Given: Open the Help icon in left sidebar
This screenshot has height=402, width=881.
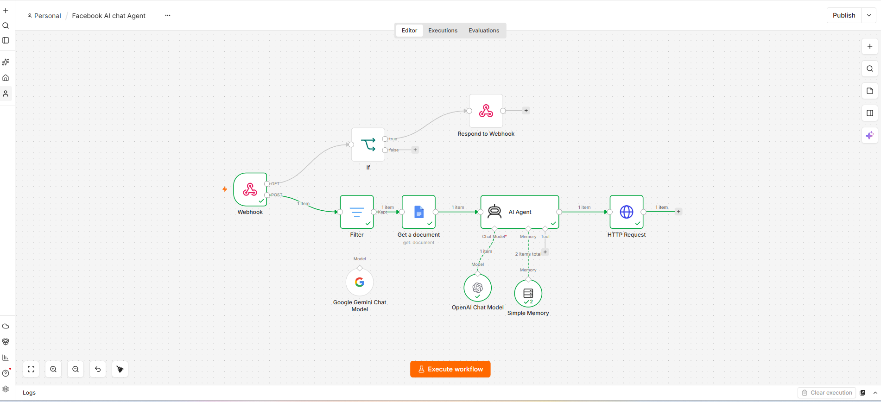Looking at the screenshot, I should [6, 373].
